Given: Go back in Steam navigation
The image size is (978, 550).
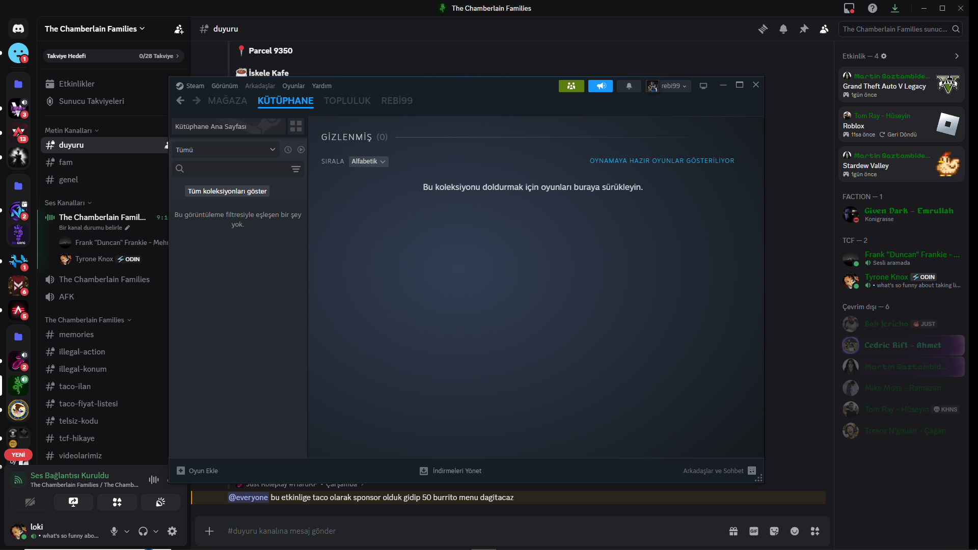Looking at the screenshot, I should tap(180, 101).
